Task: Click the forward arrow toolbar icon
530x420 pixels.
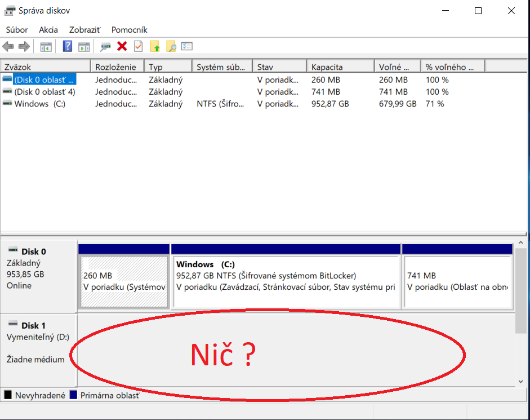Action: pos(24,47)
